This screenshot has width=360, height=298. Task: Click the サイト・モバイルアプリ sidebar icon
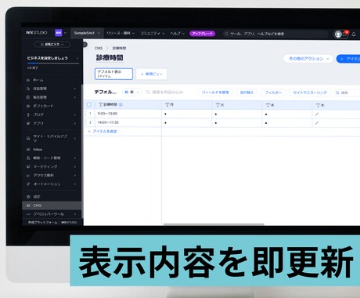(x=28, y=138)
